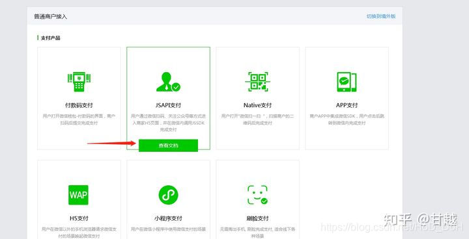This screenshot has height=239, width=469.
Task: Open the 查看文档 green button
Action: coord(168,145)
